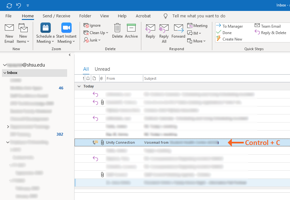Open the Acrobat ribbon tab
The image size is (290, 200).
(x=143, y=16)
